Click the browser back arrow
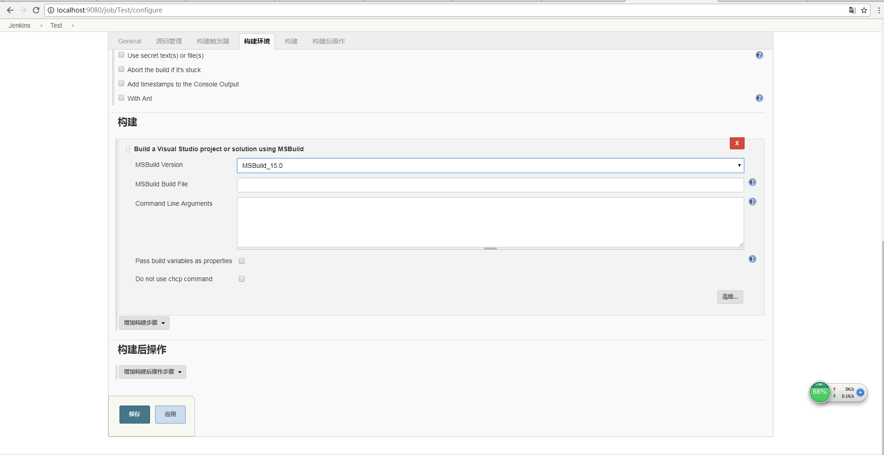884x455 pixels. click(10, 10)
